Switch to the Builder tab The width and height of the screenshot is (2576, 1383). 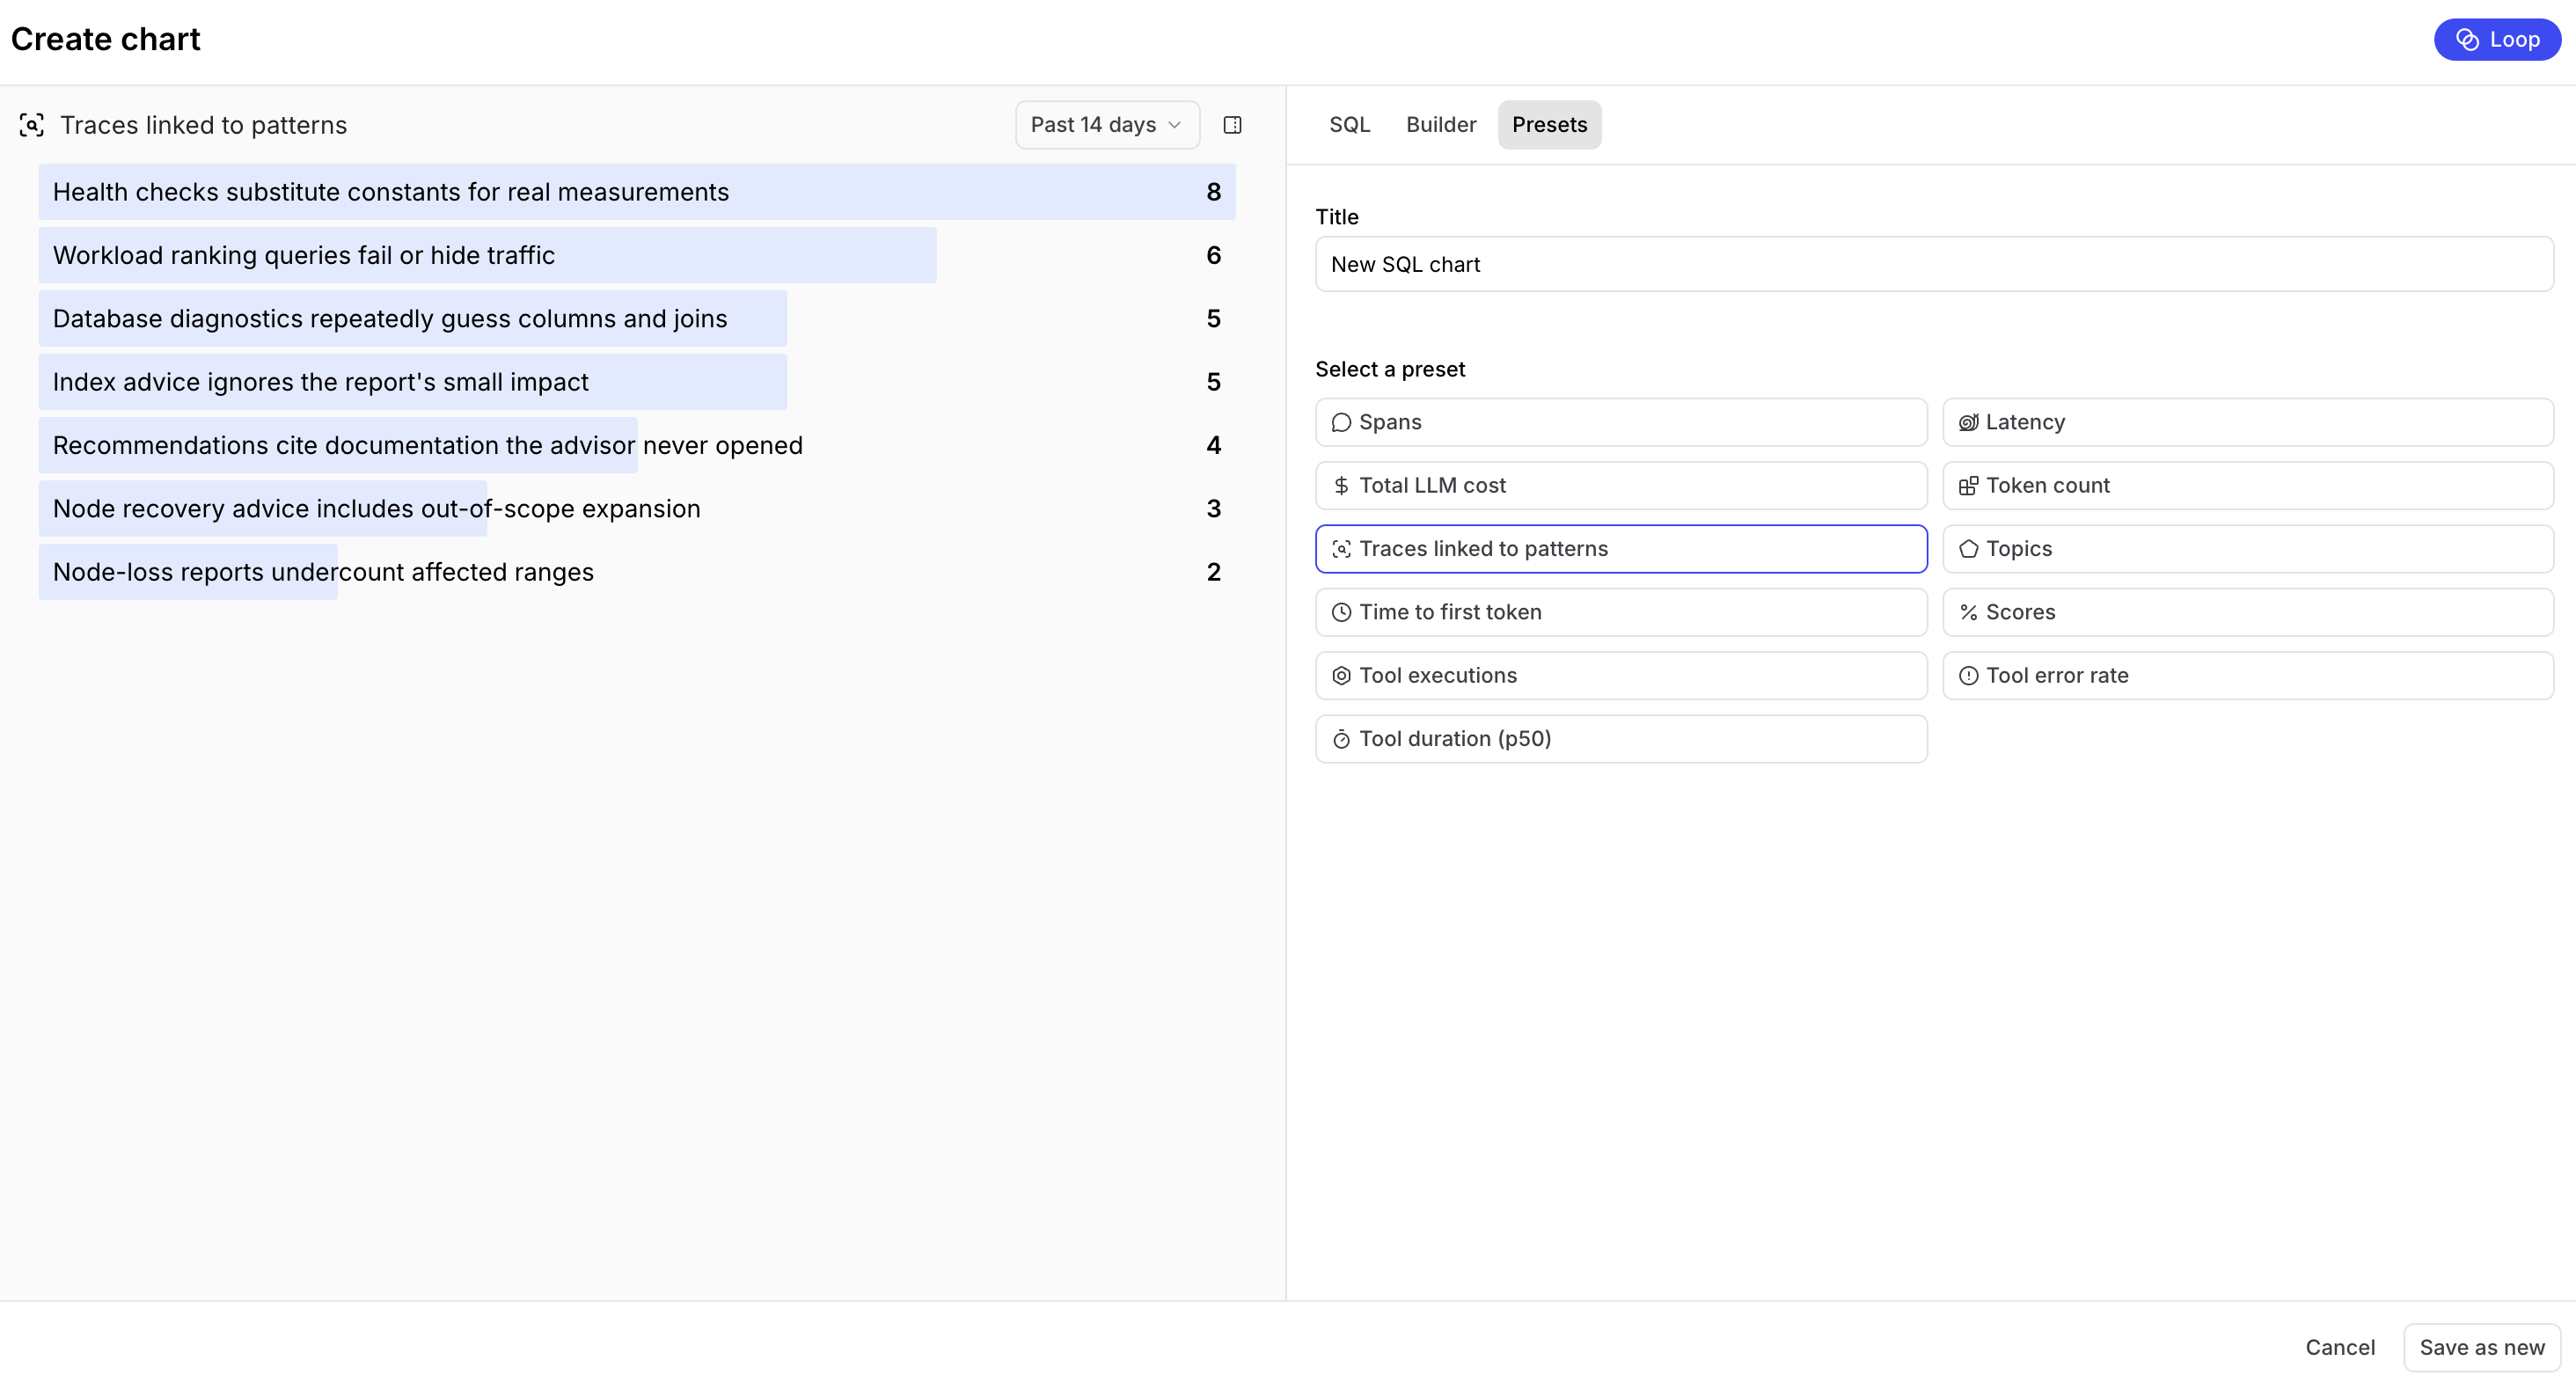pos(1440,125)
